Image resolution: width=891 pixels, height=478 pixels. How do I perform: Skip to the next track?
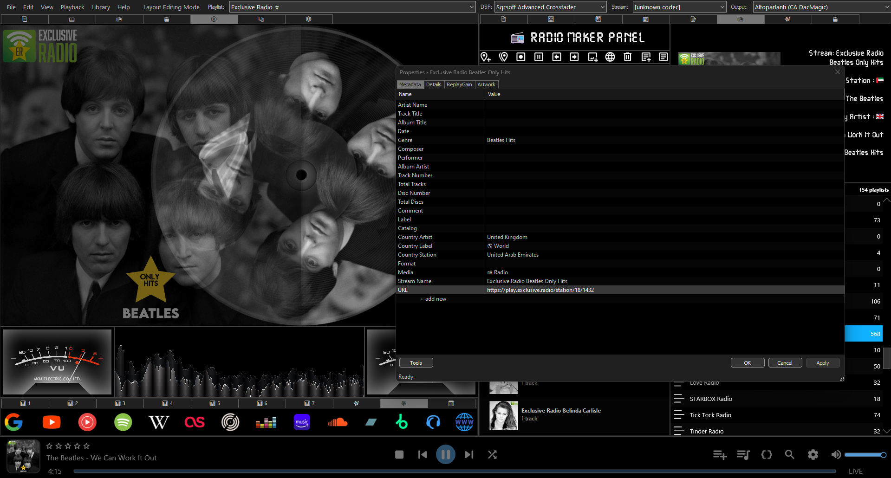click(469, 455)
